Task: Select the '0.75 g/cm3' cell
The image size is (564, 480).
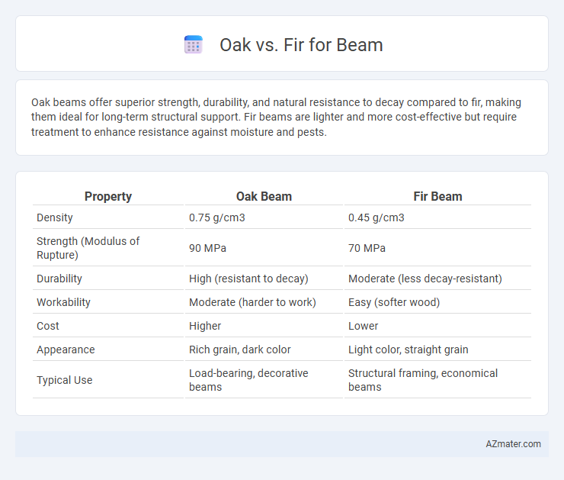Action: (217, 217)
